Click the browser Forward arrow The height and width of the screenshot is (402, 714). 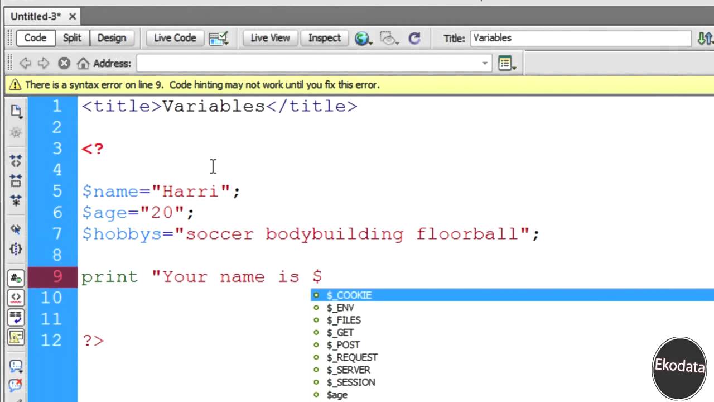coord(44,63)
